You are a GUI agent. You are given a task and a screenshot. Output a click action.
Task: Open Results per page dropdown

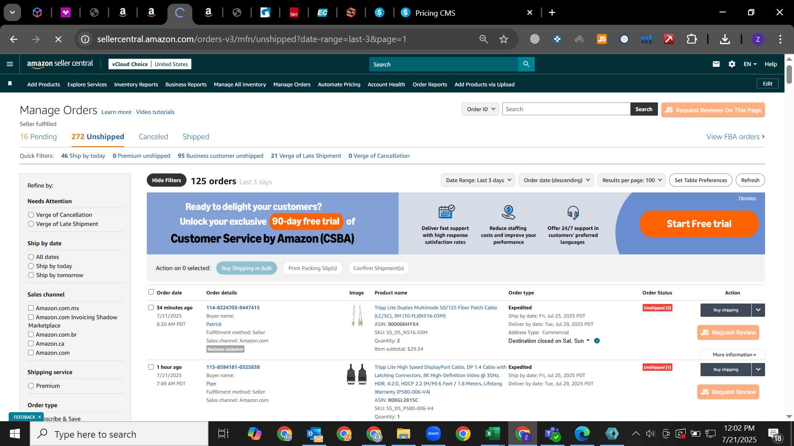(x=631, y=180)
